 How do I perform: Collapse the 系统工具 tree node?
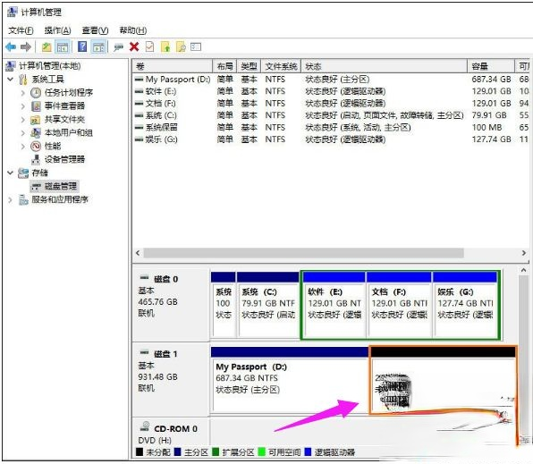11,80
